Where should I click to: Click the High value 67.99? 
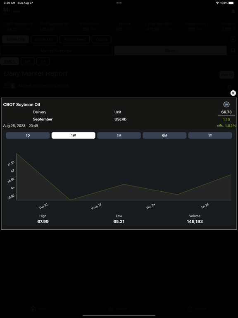pyautogui.click(x=43, y=222)
